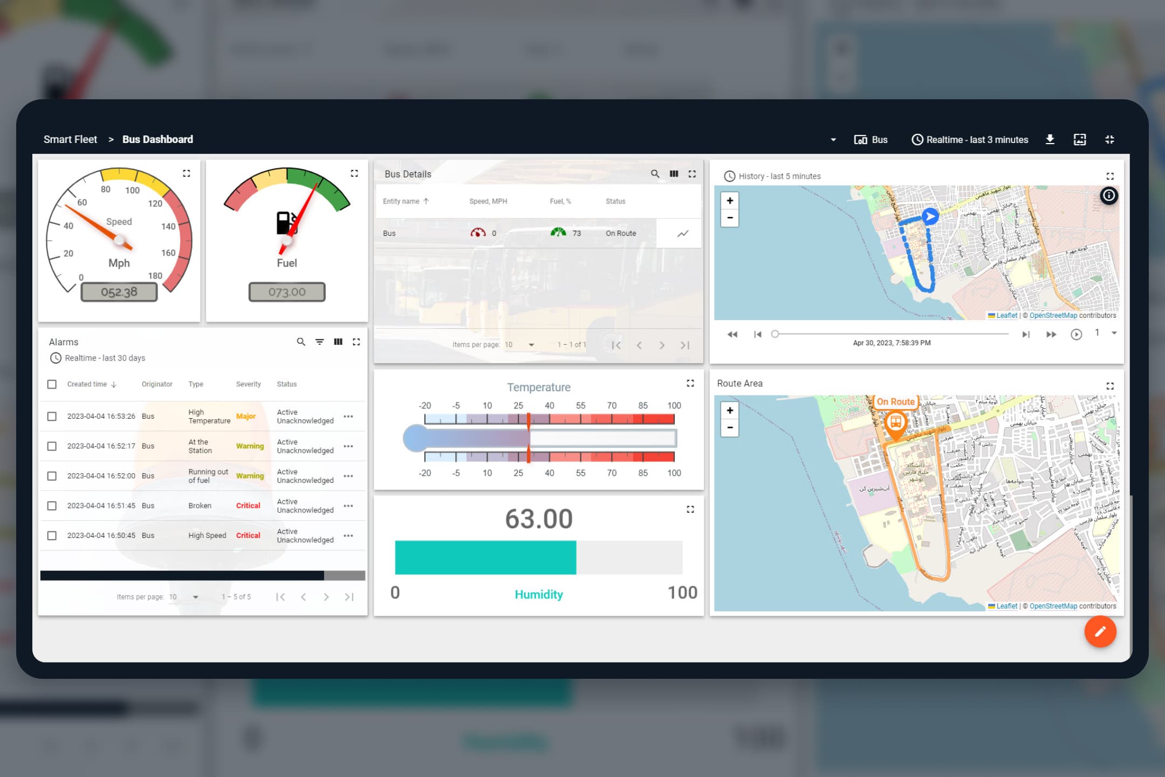
Task: Navigate to Smart Fleet breadcrumb
Action: 70,139
